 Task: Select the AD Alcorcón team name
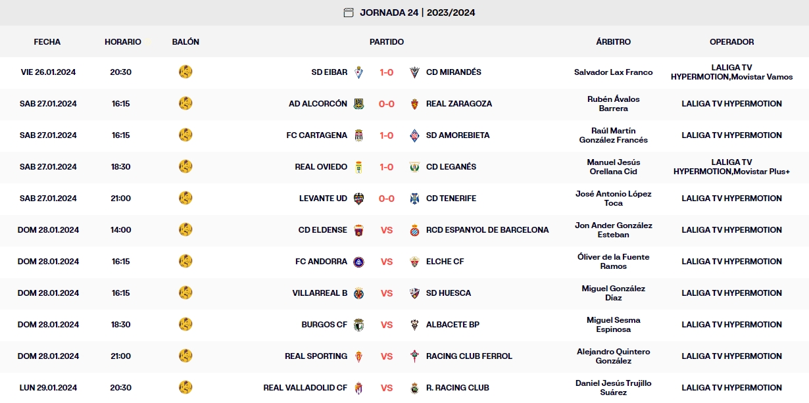pos(318,104)
